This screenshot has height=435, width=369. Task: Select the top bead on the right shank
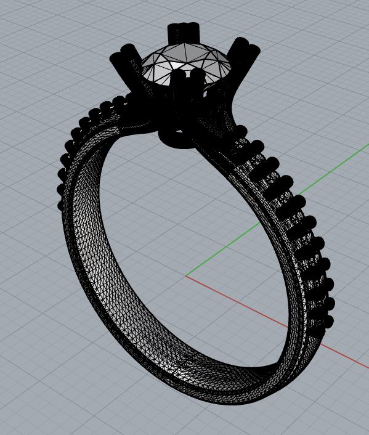[x=241, y=131]
